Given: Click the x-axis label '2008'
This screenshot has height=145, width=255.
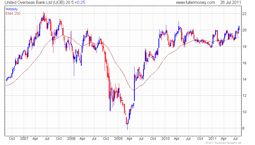Looking at the screenshot, I should (x=71, y=139).
